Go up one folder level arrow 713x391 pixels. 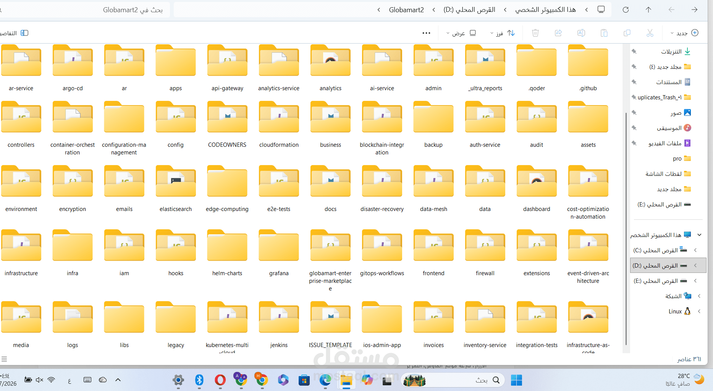648,10
